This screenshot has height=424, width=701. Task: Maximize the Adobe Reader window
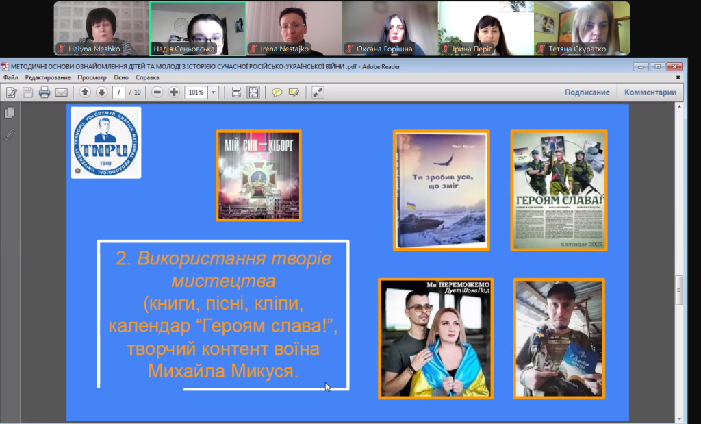[x=657, y=66]
